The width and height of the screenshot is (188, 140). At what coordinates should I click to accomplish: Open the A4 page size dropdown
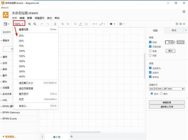[167, 89]
